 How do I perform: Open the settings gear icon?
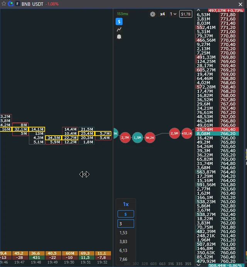click(153, 14)
